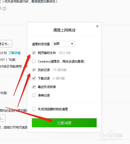
Task: Open the 清理时间范围 dropdown showing 全部
Action: [x=64, y=44]
